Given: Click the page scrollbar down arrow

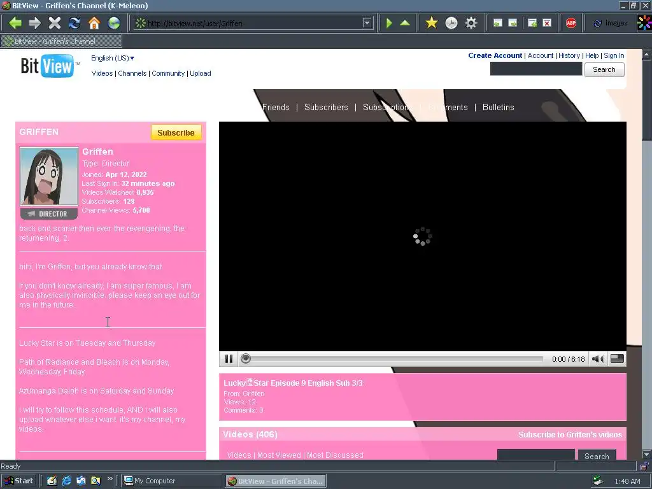Looking at the screenshot, I should tap(647, 455).
